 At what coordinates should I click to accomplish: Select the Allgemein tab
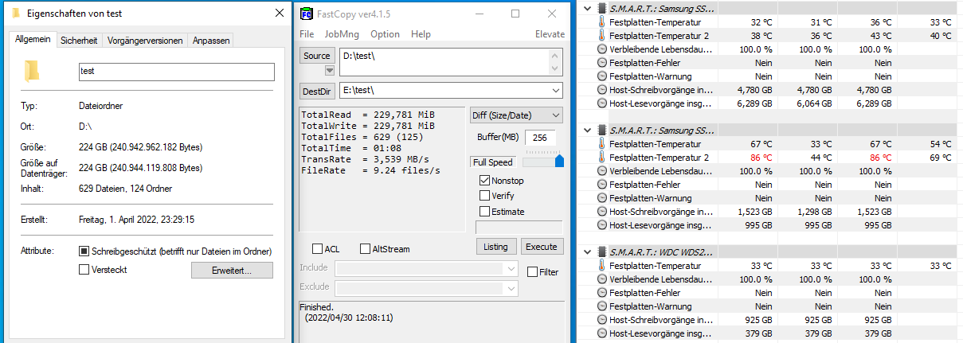pyautogui.click(x=33, y=38)
